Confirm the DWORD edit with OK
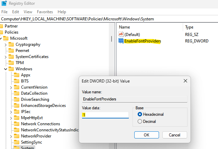This screenshot has height=149, width=218. [x=146, y=135]
